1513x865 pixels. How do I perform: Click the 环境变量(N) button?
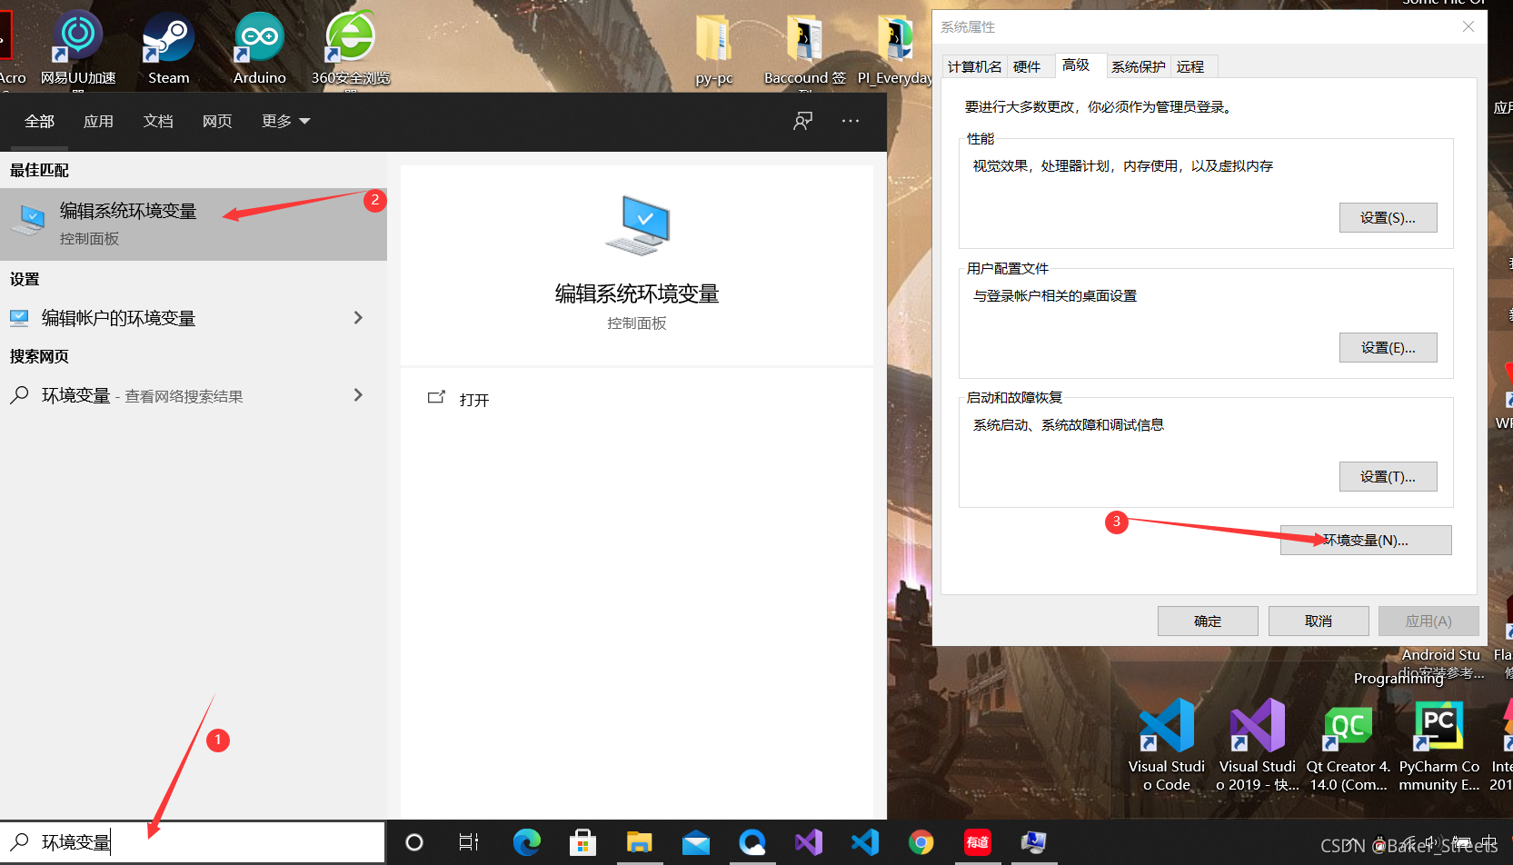[x=1366, y=541]
